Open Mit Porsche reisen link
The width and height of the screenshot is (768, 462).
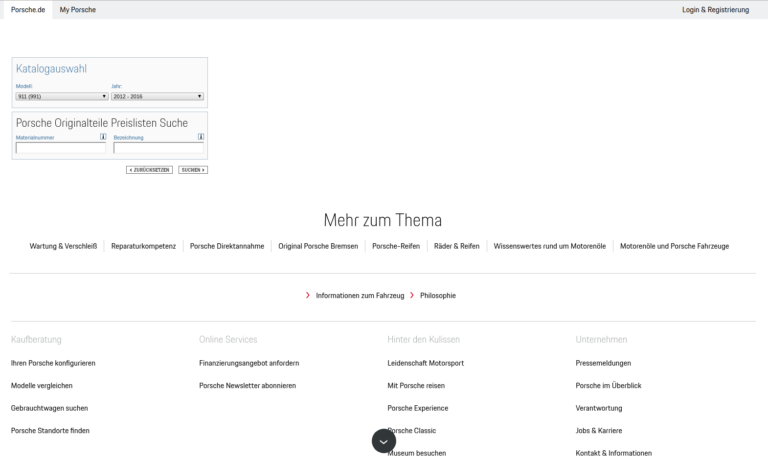[x=416, y=386]
